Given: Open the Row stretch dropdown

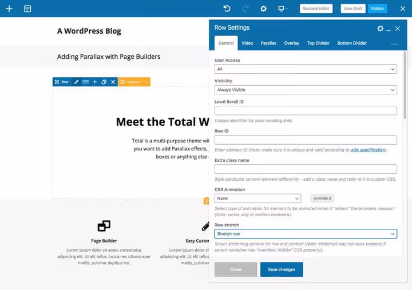Looking at the screenshot, I should (306, 234).
